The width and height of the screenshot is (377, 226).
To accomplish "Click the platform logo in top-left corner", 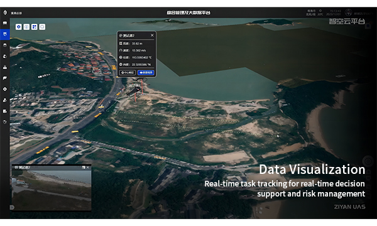I will (x=5, y=13).
